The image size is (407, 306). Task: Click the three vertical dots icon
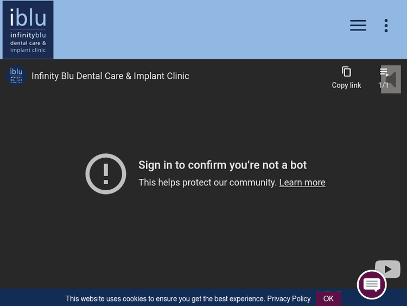tap(386, 26)
